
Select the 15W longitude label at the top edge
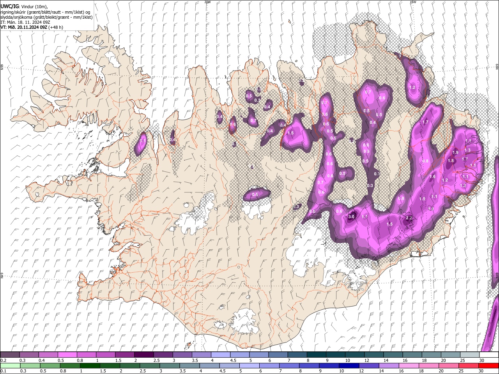point(413,2)
